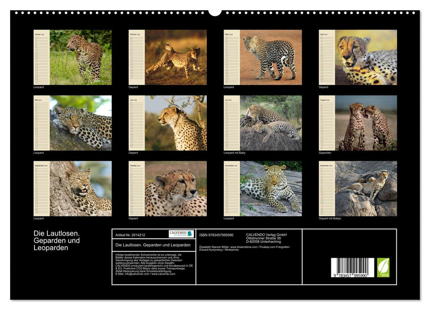Screen dimensions: 430x310
Task: Click the November leopard on rocks image
Action: [x=271, y=190]
